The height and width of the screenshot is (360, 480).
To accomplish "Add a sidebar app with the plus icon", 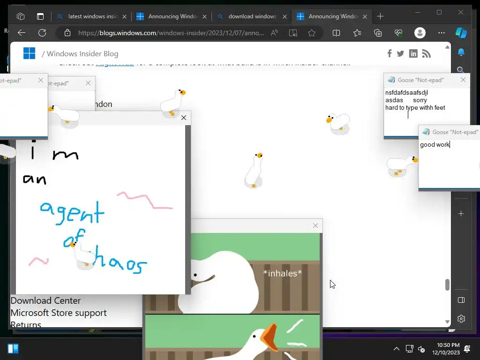I will tap(461, 213).
